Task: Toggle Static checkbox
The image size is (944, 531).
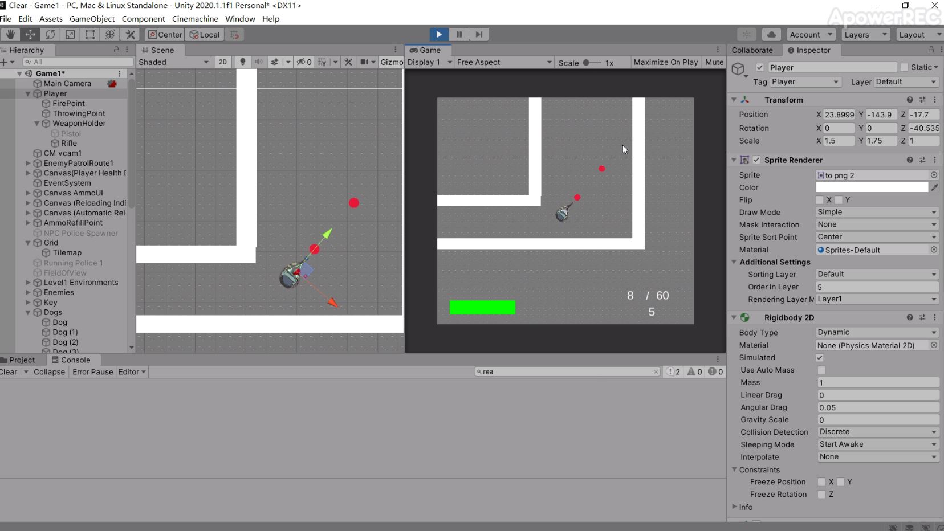Action: pyautogui.click(x=904, y=67)
